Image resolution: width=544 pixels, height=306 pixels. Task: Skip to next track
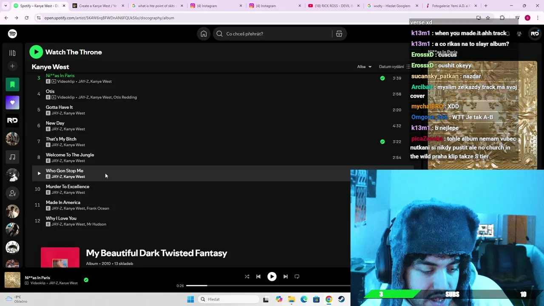point(285,276)
